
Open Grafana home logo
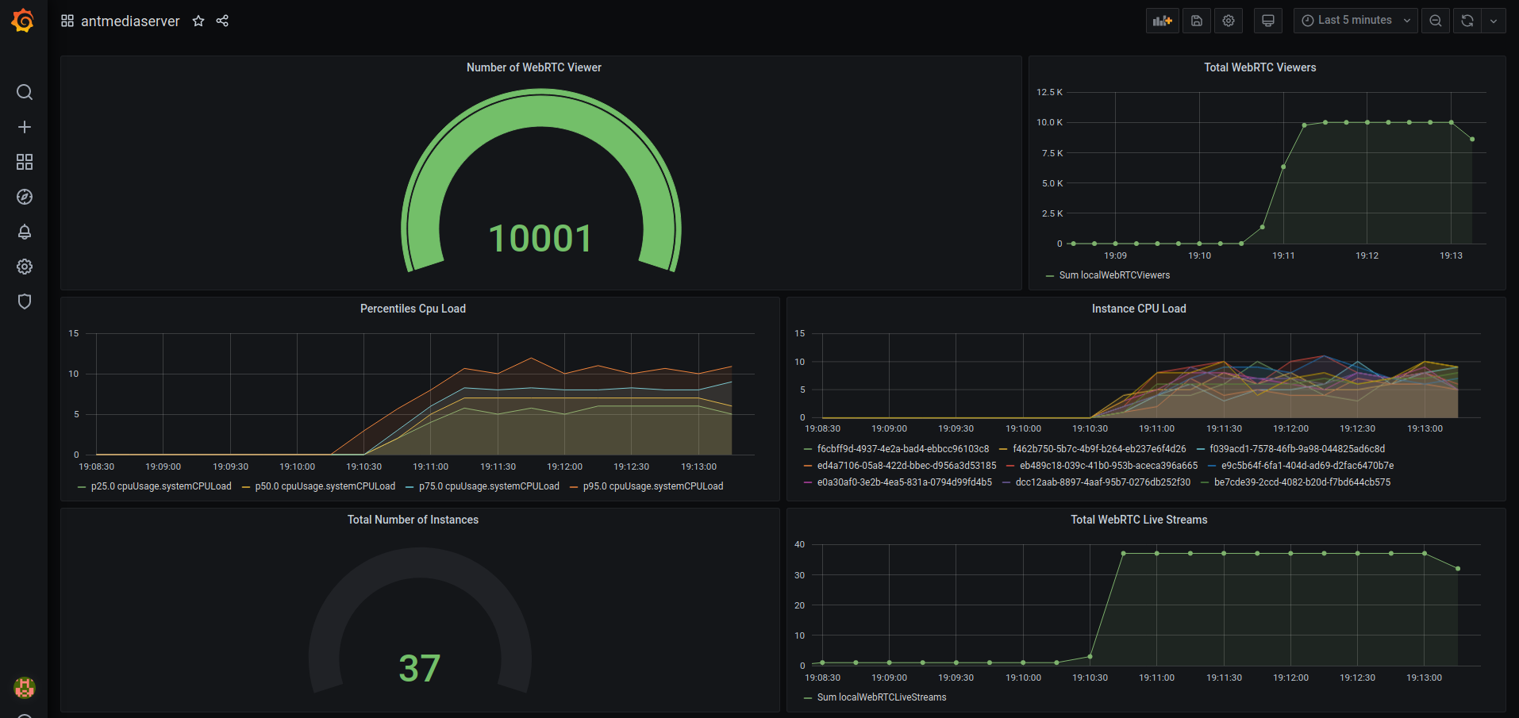point(23,21)
